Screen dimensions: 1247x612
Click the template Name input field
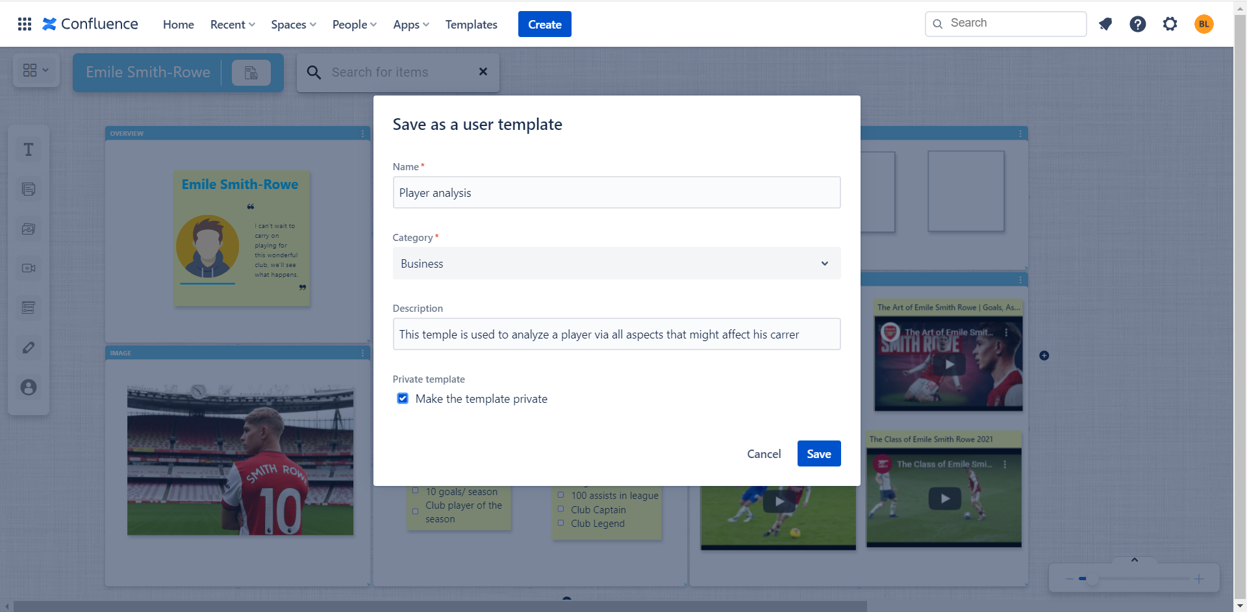tap(616, 193)
